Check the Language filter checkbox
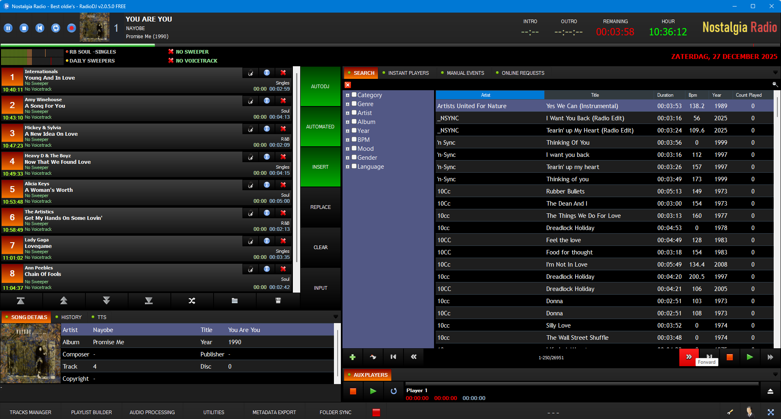 pyautogui.click(x=354, y=166)
